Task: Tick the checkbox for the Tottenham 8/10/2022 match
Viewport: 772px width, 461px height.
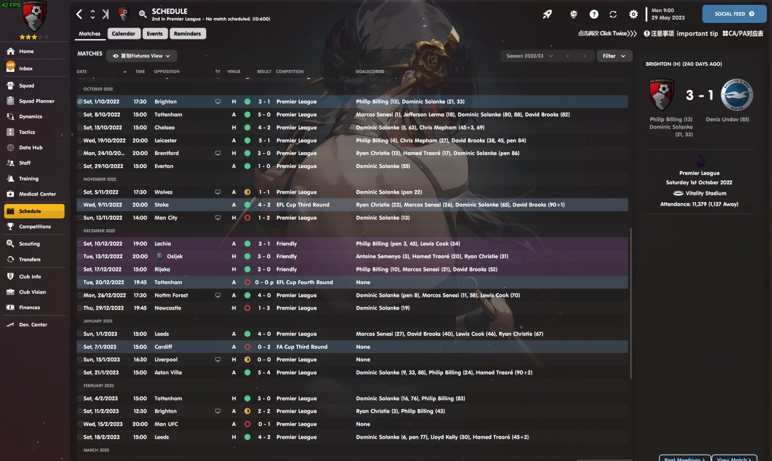Action: coord(80,115)
